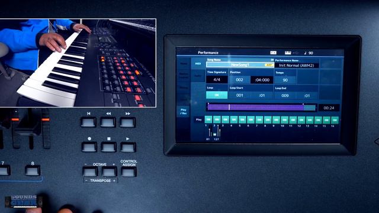Toggle the Loop ON switch
The width and height of the screenshot is (379, 213).
[x=217, y=95]
